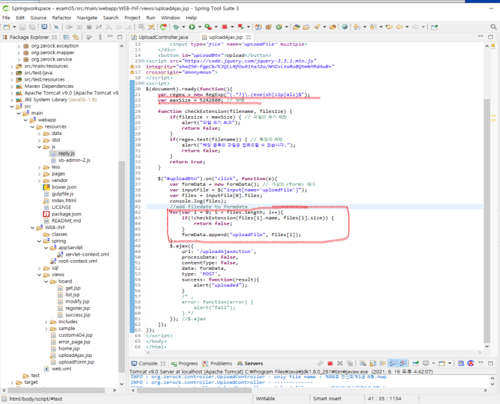Screen dimensions: 500x404
Task: Click the New file wizard icon
Action: coord(6,27)
